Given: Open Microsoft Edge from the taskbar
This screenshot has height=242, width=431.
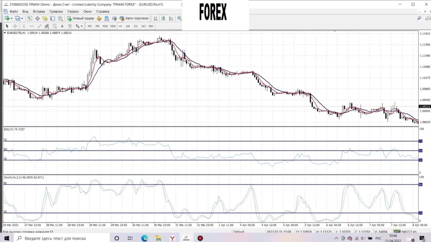Looking at the screenshot, I should (144, 238).
